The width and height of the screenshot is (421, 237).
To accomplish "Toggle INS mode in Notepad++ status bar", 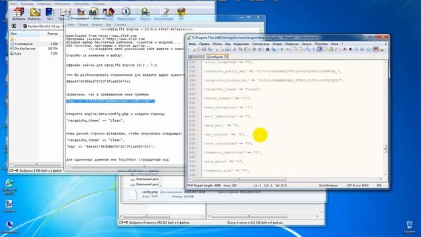I will point(379,186).
